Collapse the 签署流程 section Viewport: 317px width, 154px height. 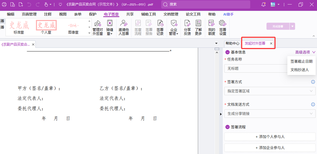pos(228,127)
